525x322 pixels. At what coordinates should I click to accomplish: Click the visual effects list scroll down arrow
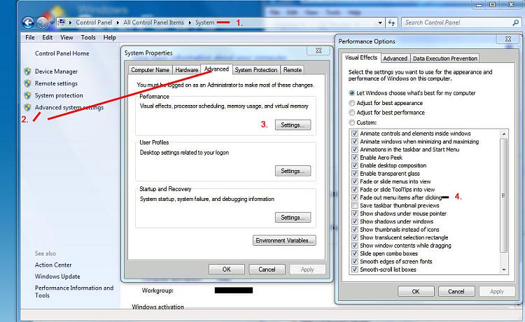tap(504, 269)
